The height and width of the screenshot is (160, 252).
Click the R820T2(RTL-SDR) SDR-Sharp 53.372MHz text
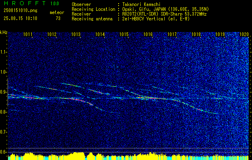pyautogui.click(x=164, y=14)
